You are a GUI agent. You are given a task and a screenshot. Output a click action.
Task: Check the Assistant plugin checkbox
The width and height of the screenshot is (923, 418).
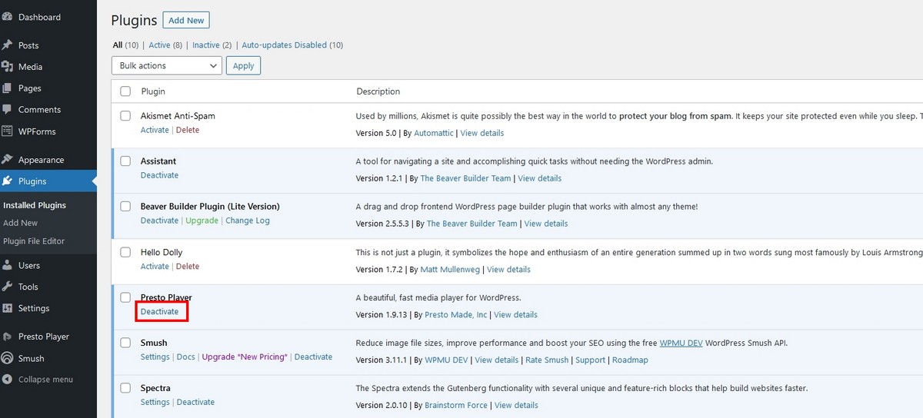pos(125,161)
